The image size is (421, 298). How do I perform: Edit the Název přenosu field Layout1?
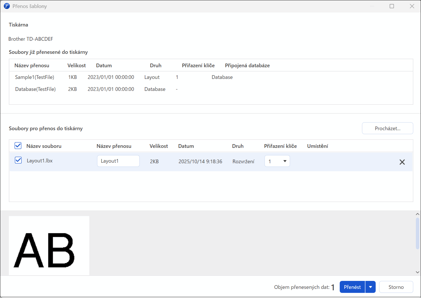pyautogui.click(x=118, y=161)
